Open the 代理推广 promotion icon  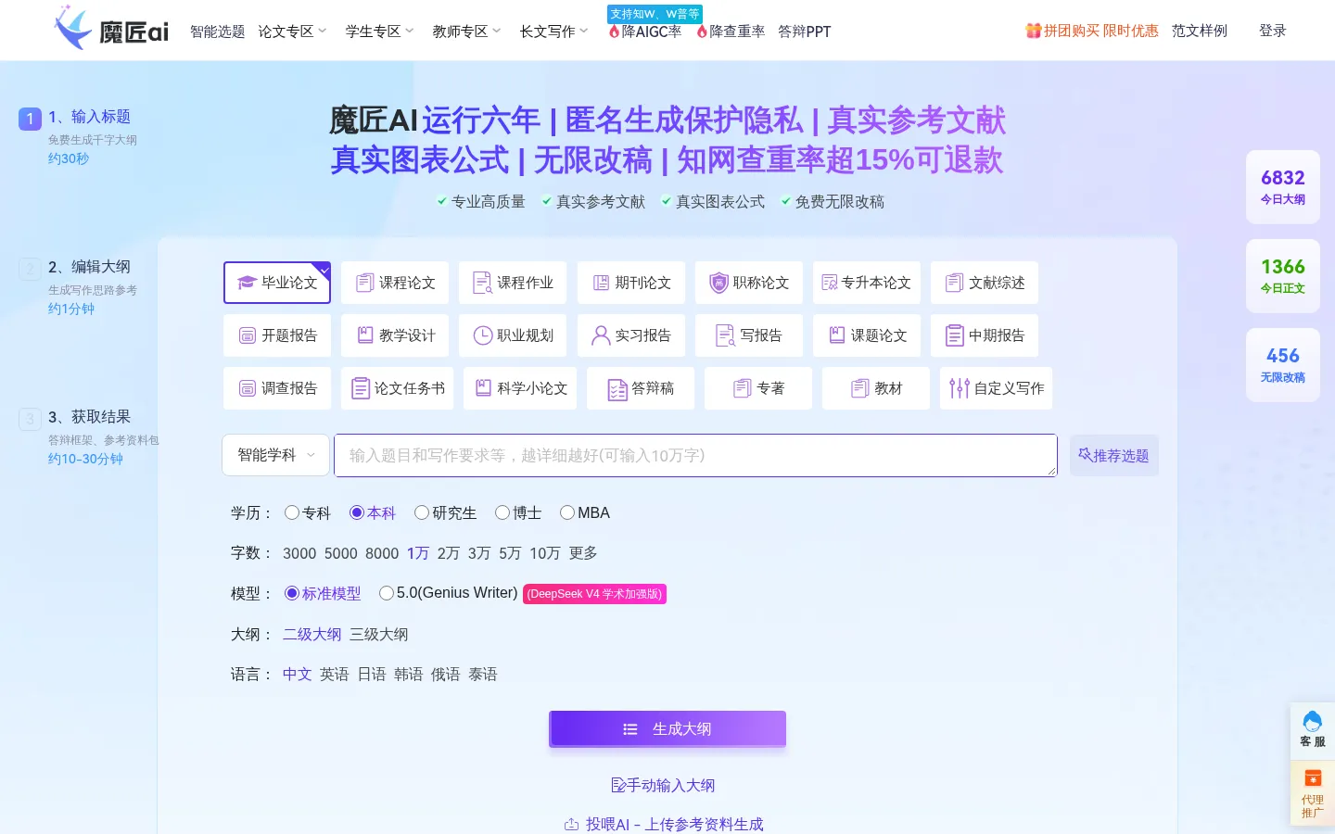[1313, 778]
